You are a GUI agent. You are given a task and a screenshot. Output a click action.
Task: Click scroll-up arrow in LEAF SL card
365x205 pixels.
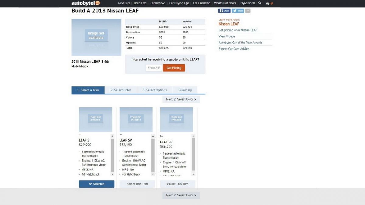coord(193,136)
